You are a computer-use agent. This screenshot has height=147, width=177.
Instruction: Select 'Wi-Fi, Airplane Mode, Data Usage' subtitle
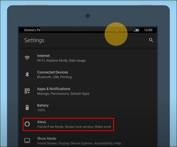tap(61, 61)
